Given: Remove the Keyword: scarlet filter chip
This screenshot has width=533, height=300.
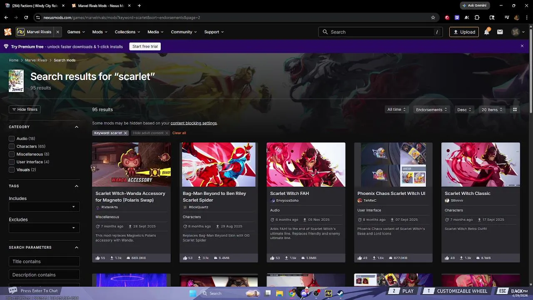Looking at the screenshot, I should [125, 133].
